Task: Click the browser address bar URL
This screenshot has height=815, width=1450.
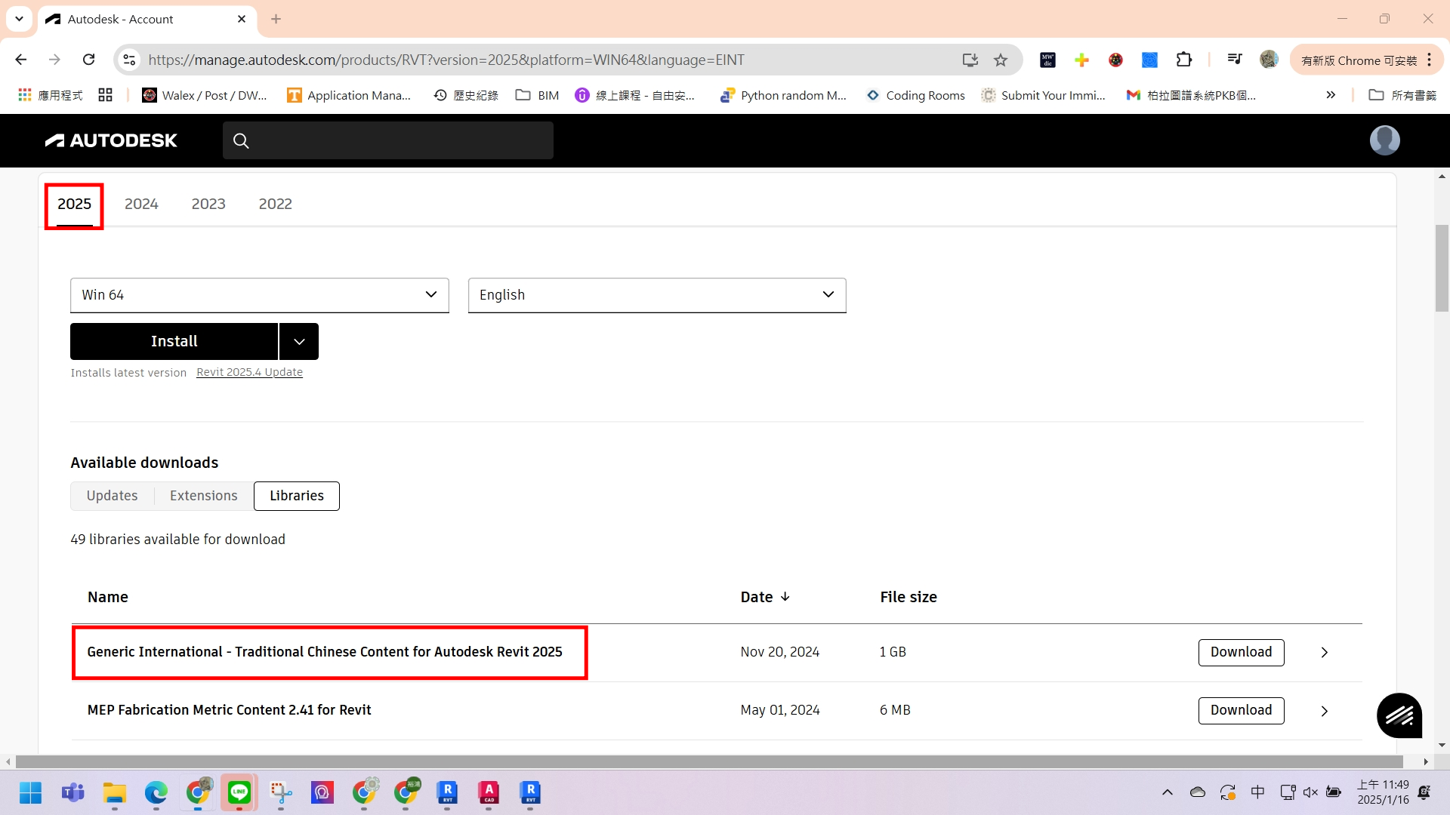Action: coord(446,60)
